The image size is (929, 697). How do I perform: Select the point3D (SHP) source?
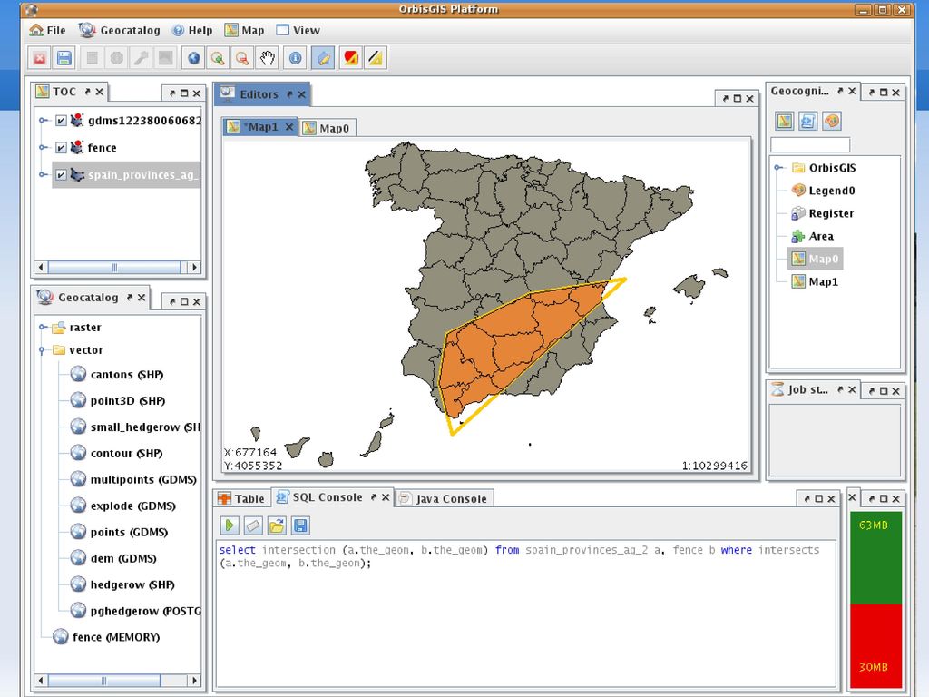click(118, 400)
